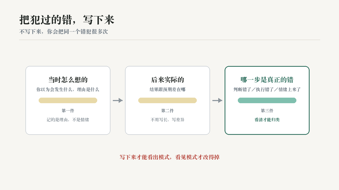Click the note "不用写长，写差异"
The width and height of the screenshot is (339, 190).
click(x=167, y=120)
